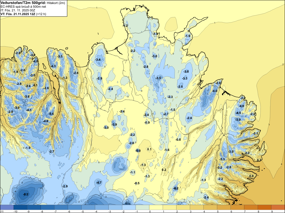Click the 0.1 temperature value

click(x=149, y=149)
